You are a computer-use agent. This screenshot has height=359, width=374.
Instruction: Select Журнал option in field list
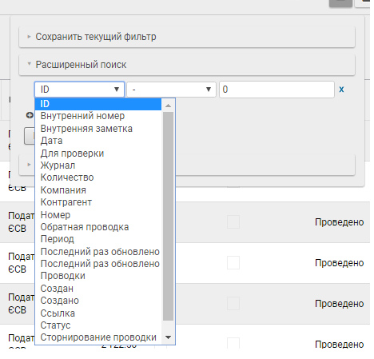coord(58,166)
